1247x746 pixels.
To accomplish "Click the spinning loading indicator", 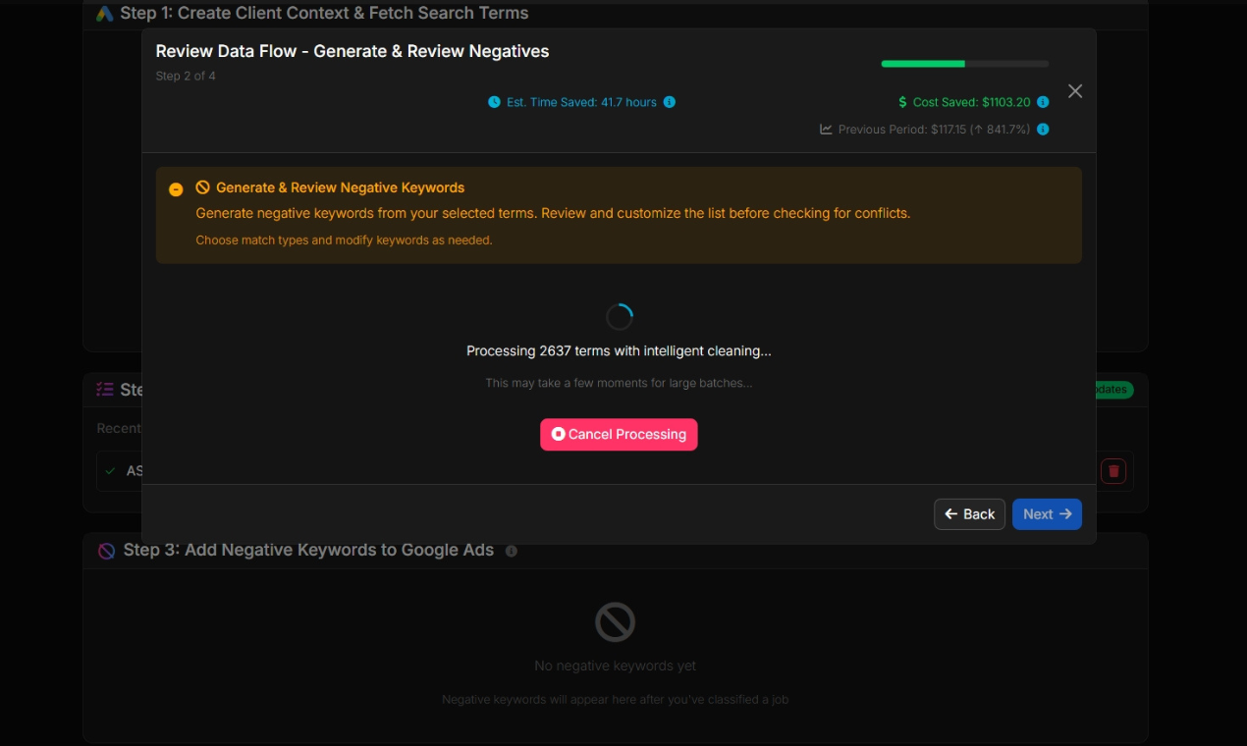I will click(619, 317).
